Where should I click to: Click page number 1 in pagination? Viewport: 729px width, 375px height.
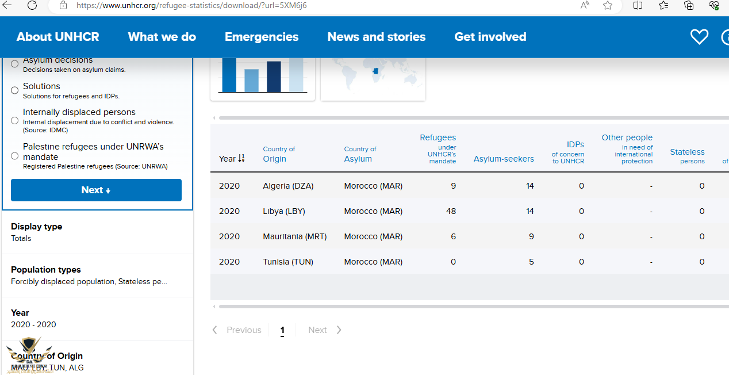click(282, 330)
